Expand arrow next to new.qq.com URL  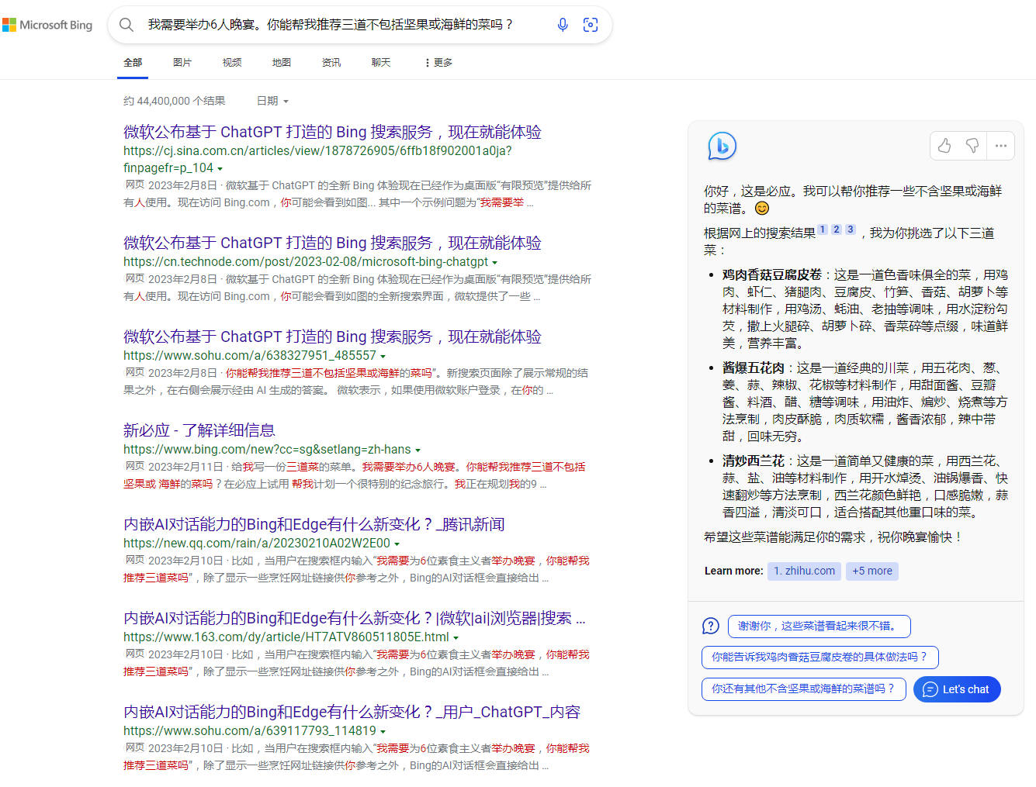(x=397, y=544)
